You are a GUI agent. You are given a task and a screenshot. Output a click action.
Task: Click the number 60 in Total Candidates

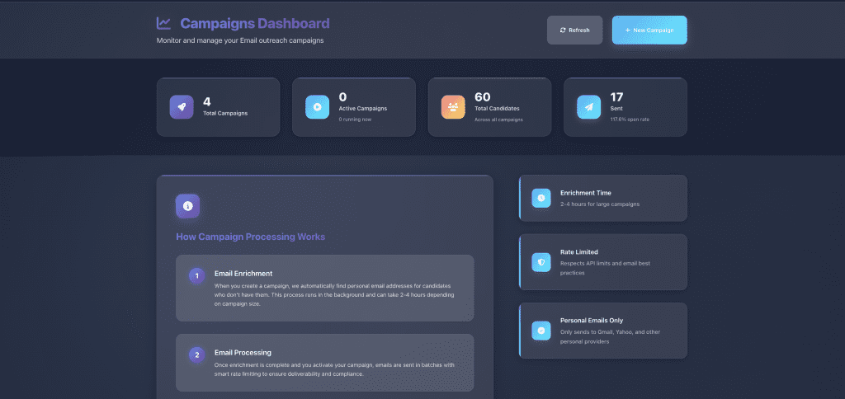(x=482, y=97)
